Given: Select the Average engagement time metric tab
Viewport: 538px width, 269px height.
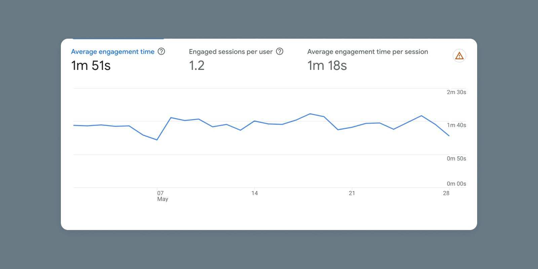Looking at the screenshot, I should 113,52.
